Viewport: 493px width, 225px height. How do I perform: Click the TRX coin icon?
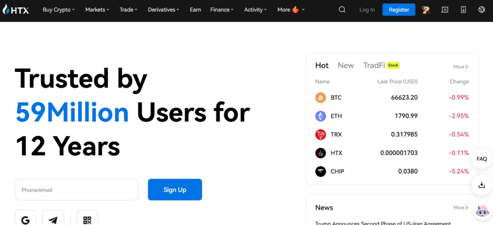click(321, 134)
